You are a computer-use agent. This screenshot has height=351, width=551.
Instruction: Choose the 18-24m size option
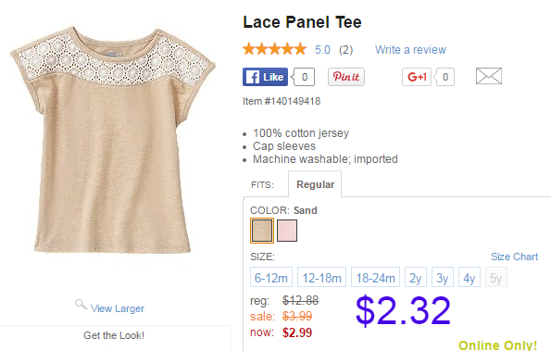[x=375, y=277]
